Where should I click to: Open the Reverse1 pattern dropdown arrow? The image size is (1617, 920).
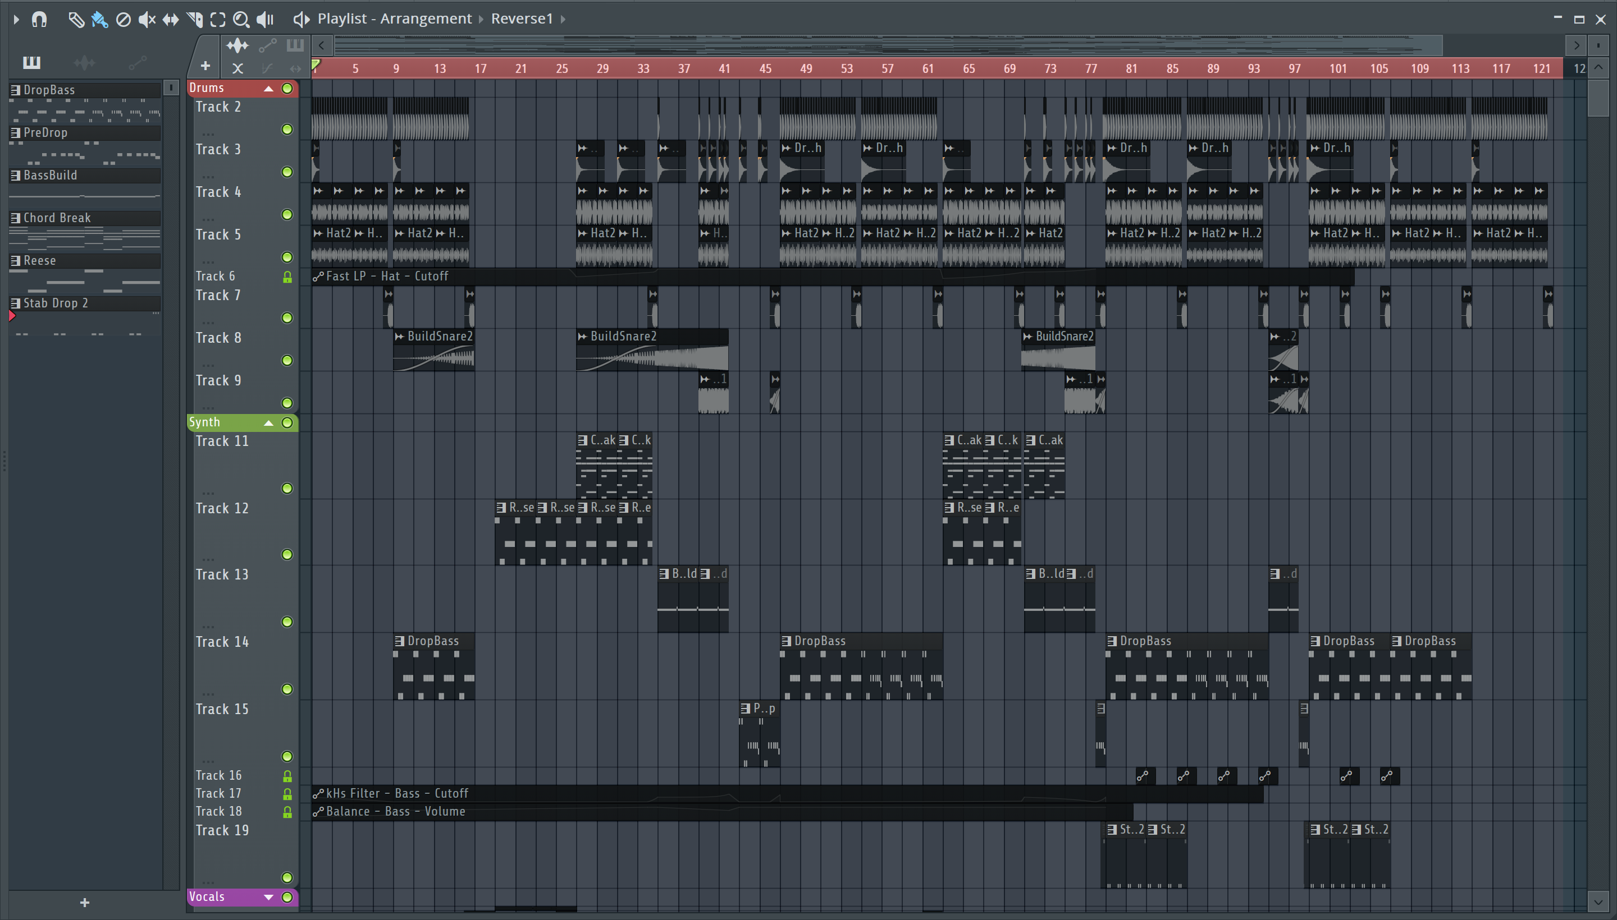[562, 19]
